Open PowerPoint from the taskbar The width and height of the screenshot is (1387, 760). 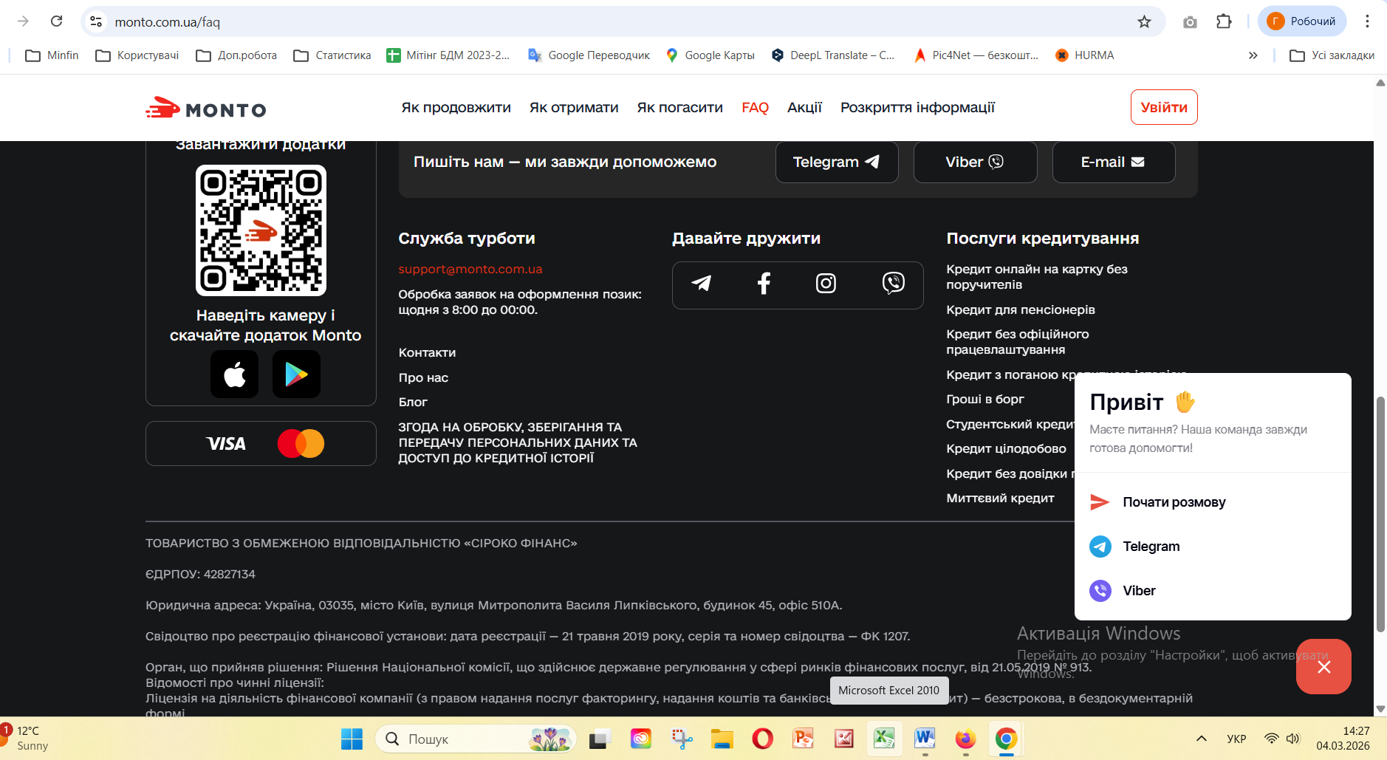coord(803,739)
